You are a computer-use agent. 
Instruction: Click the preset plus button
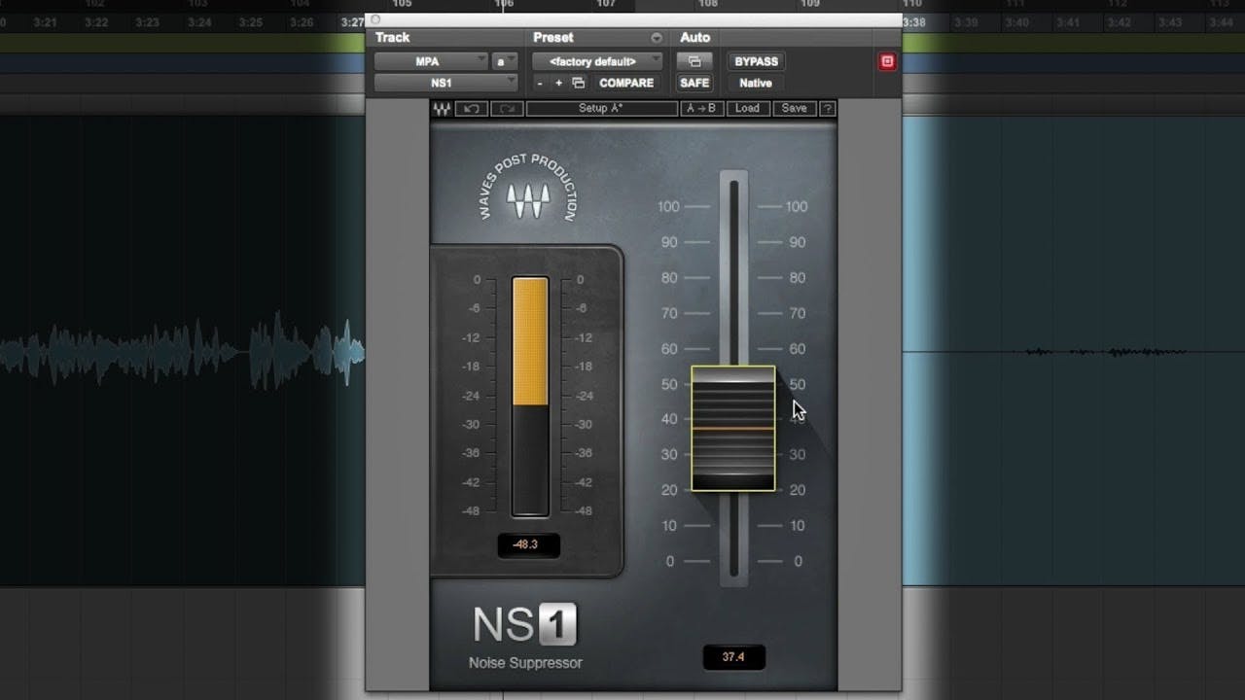(x=558, y=84)
